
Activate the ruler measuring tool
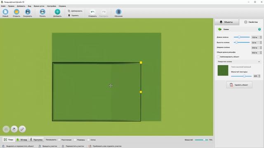tap(22, 129)
